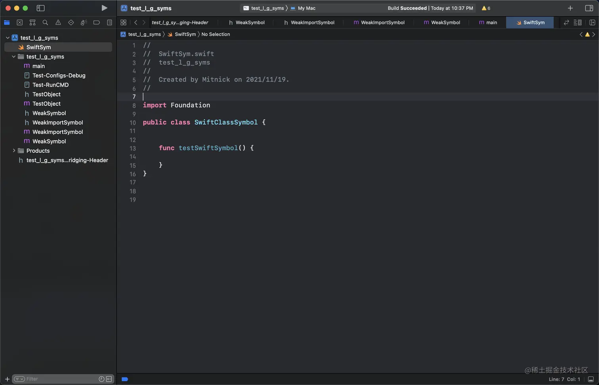
Task: Go forward in editor history
Action: (144, 23)
